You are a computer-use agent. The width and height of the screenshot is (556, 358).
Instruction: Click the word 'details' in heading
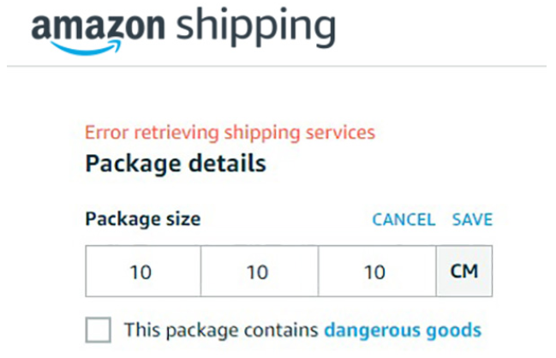click(x=227, y=164)
